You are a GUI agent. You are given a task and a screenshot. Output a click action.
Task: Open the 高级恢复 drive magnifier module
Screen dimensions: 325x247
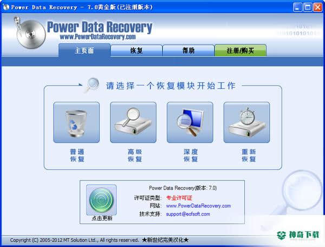tap(133, 122)
